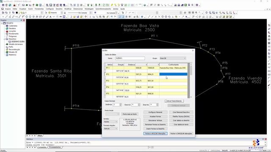
Task: Open the Georreferenciamento menu
Action: pyautogui.click(x=103, y=9)
